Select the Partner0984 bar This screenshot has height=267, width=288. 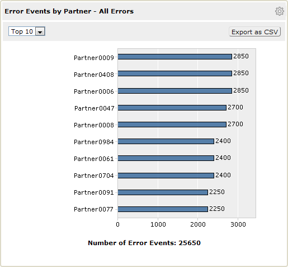point(166,141)
